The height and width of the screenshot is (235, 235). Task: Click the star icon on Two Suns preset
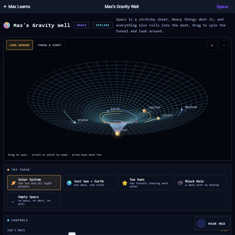pos(125,183)
